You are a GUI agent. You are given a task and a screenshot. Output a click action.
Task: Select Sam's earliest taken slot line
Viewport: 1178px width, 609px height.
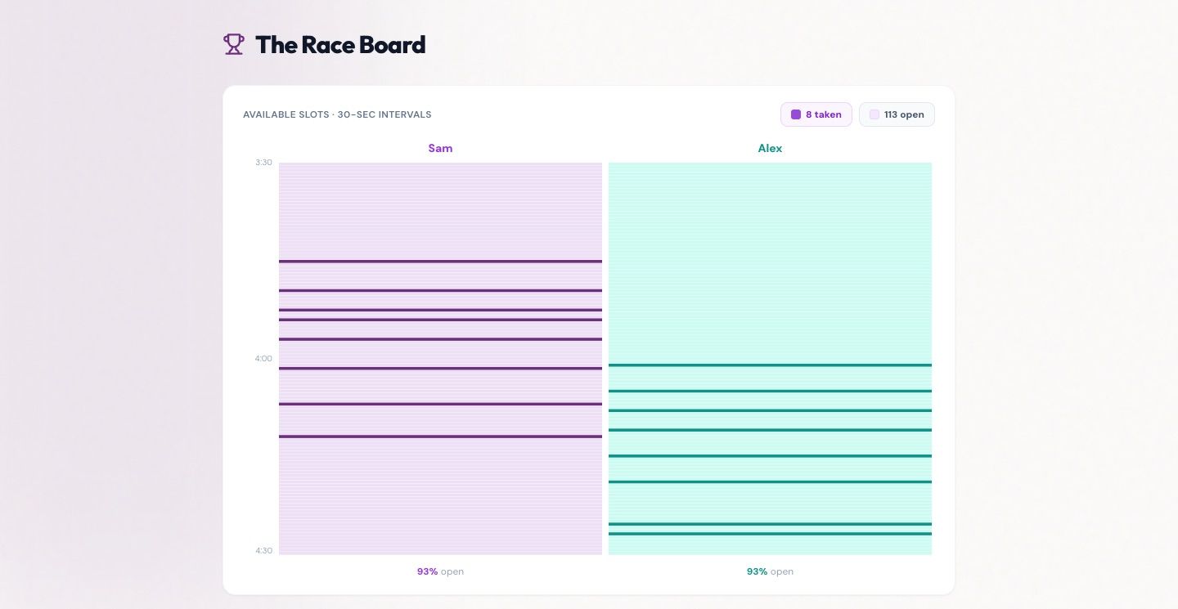440,262
